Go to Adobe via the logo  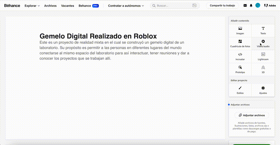pos(270,6)
